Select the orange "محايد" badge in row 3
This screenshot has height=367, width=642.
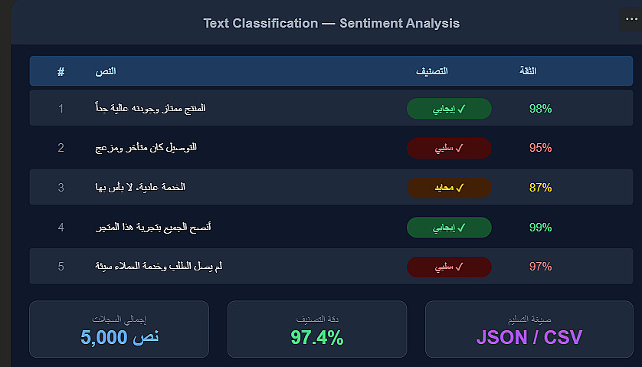tap(449, 188)
